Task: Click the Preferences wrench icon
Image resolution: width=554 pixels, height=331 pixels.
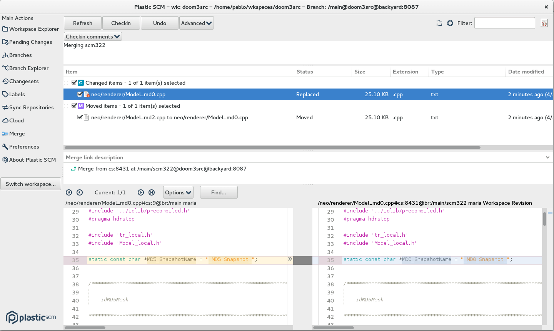Action: (x=5, y=147)
